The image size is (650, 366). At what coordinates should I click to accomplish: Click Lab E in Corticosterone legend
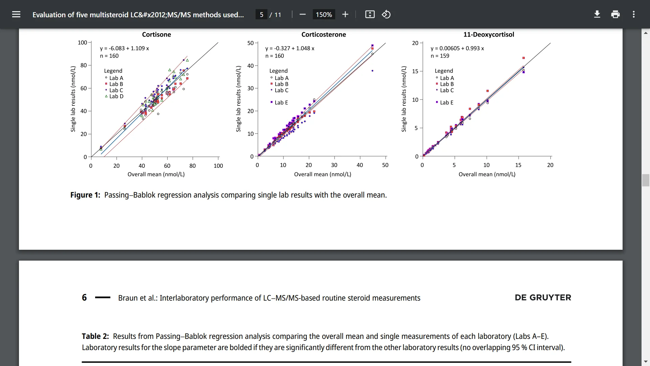(x=279, y=102)
